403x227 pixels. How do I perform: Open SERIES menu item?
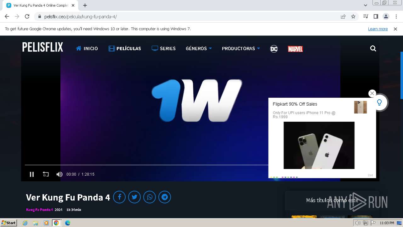click(x=164, y=49)
